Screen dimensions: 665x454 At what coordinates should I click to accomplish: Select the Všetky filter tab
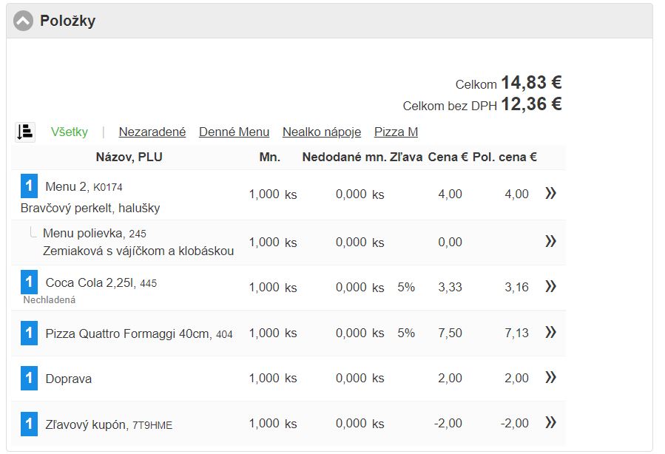coord(70,132)
